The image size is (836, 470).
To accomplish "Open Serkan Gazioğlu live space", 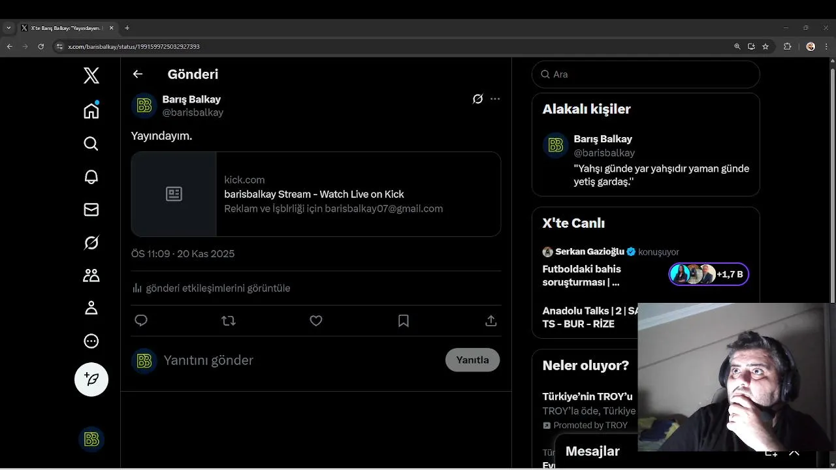I will coord(590,252).
